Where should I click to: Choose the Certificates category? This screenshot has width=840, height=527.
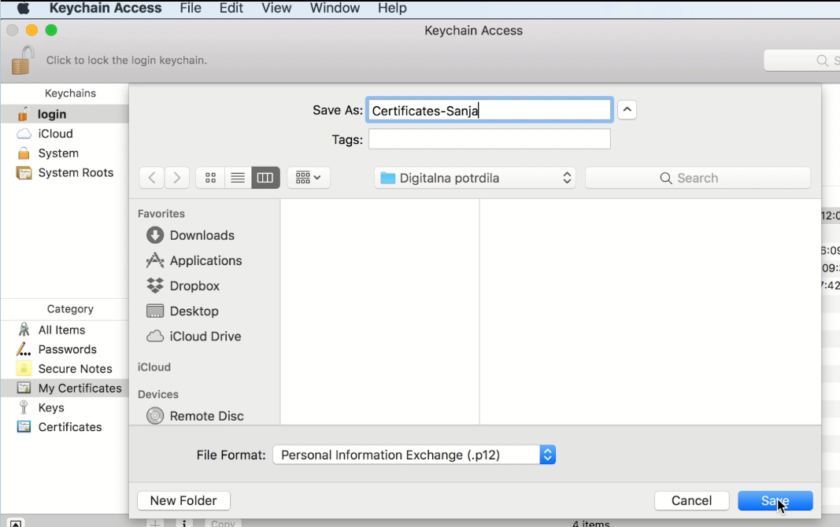click(65, 427)
